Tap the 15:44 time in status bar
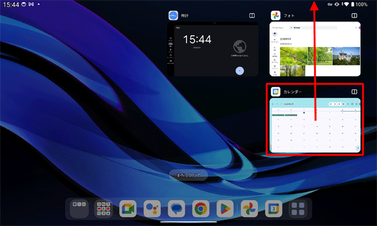377x226 pixels. click(11, 4)
